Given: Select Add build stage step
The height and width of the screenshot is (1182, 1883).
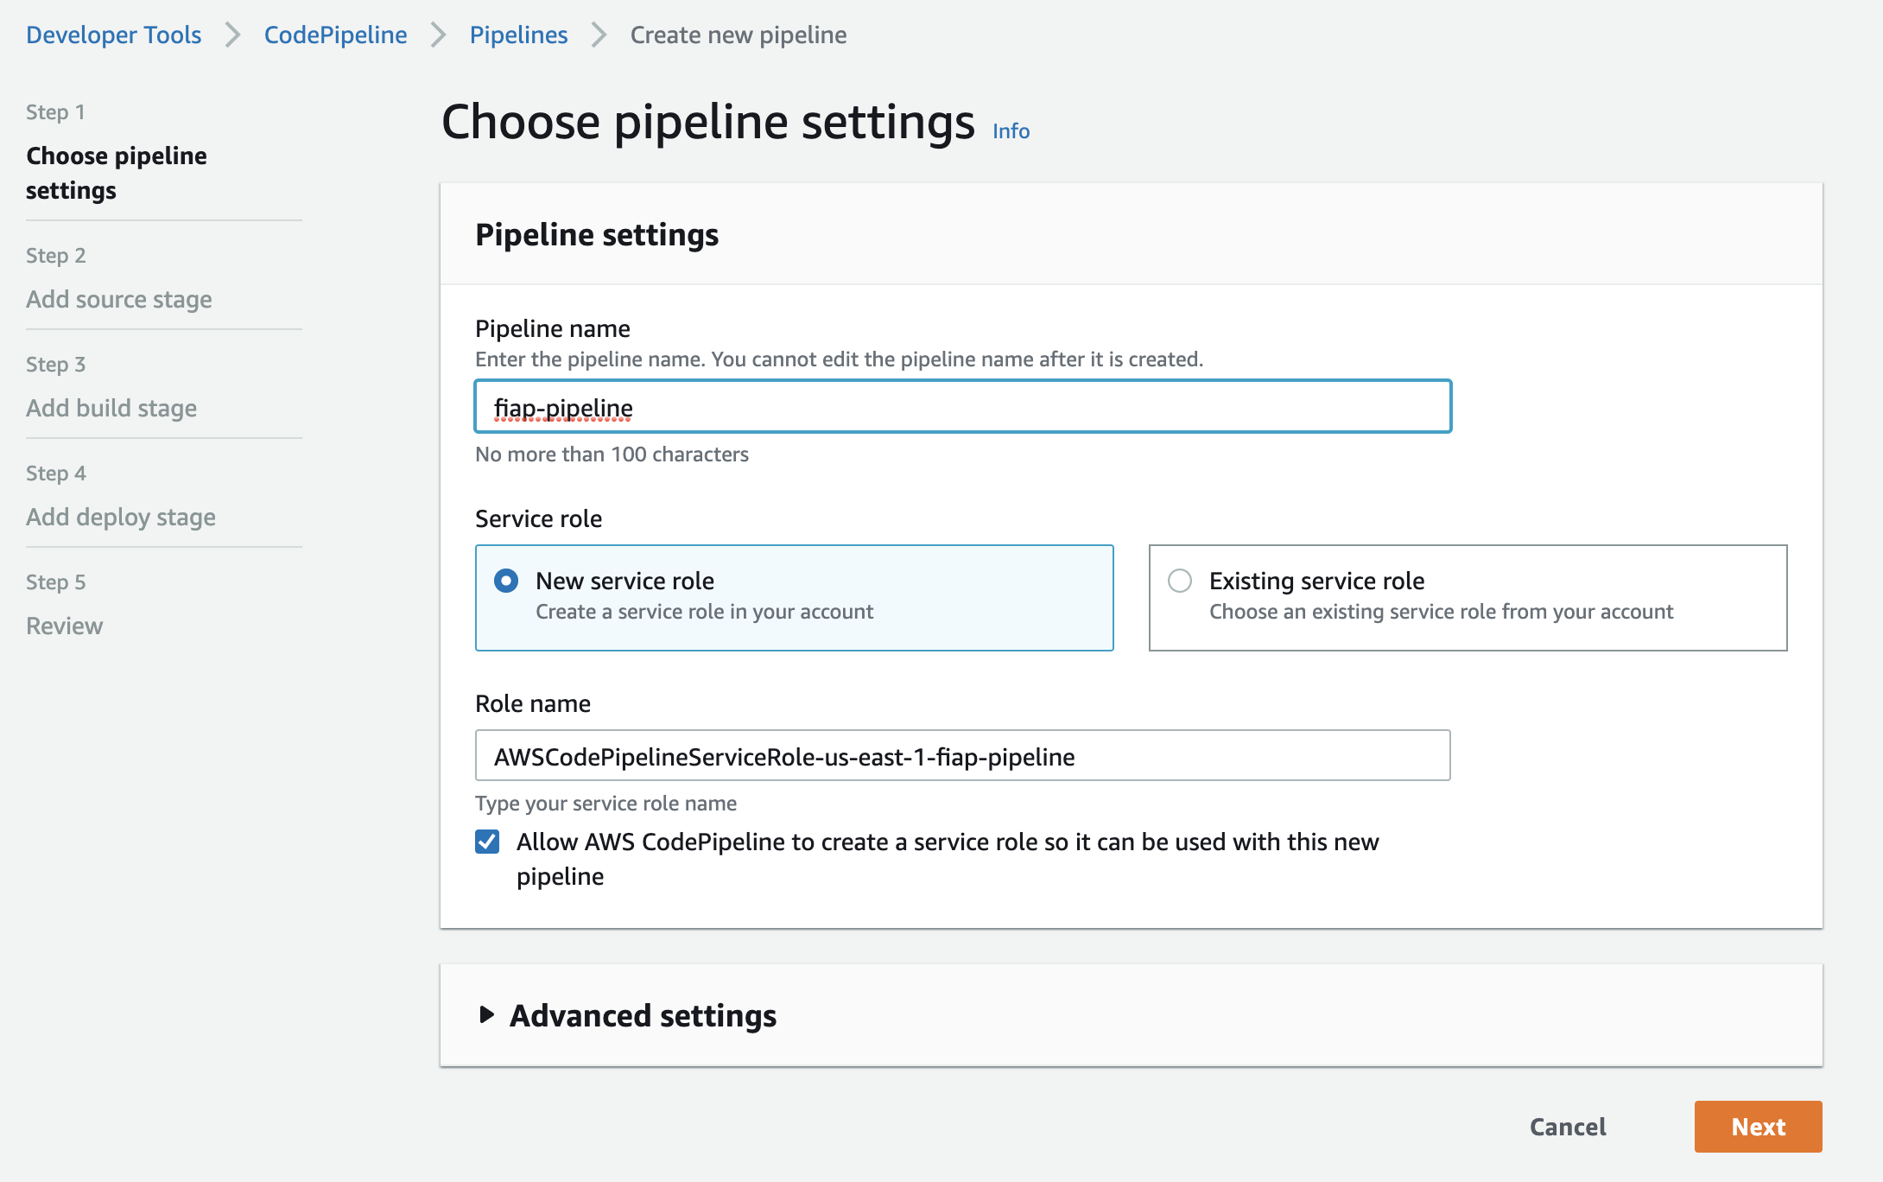Looking at the screenshot, I should tap(111, 408).
